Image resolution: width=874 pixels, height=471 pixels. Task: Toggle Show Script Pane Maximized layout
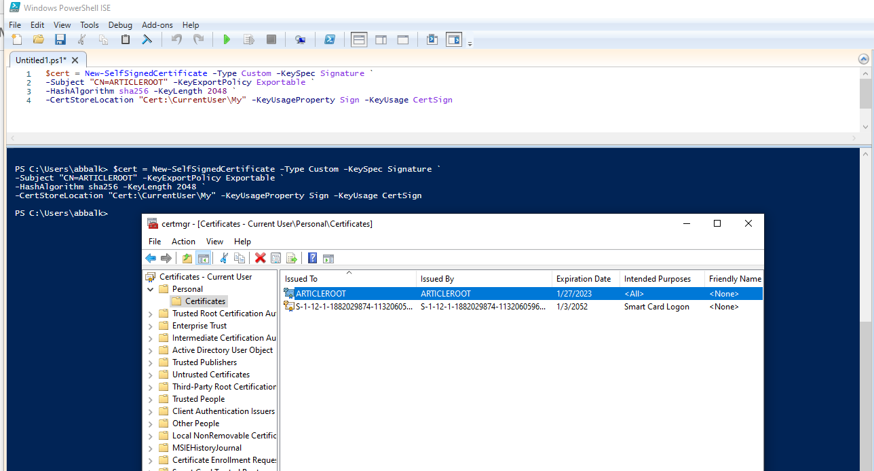click(x=403, y=40)
